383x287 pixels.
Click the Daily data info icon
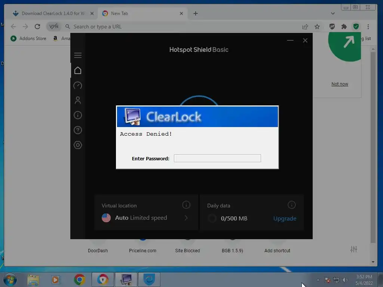291,205
